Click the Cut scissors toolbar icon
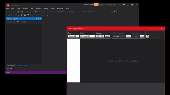This screenshot has width=170, height=95. point(40,12)
